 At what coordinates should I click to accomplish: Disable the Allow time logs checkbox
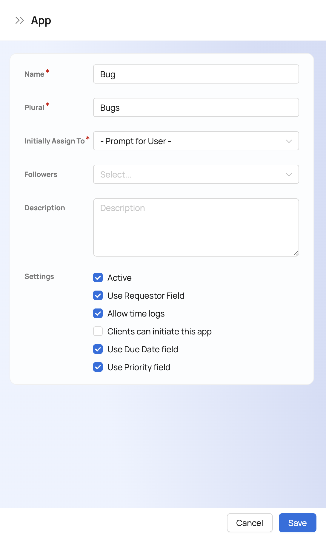[x=98, y=314]
